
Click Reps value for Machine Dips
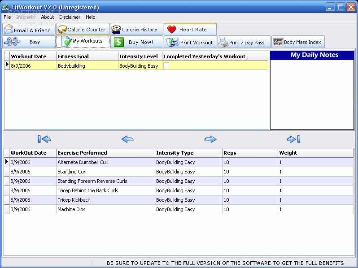[x=250, y=209]
